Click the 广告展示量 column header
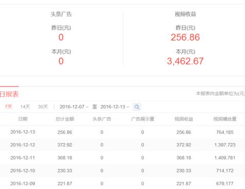The image size is (245, 189). (x=143, y=119)
